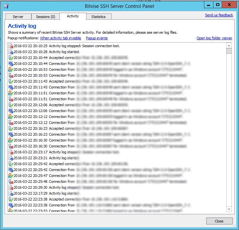Click 'When activity tab invisible' link
The width and height of the screenshot is (239, 230).
pyautogui.click(x=61, y=38)
